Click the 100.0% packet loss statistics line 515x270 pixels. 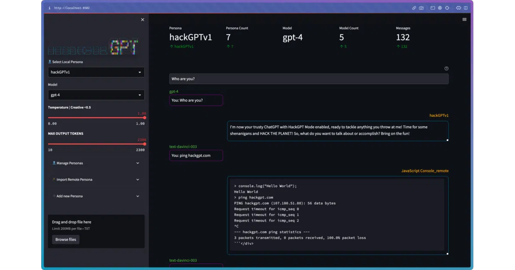pyautogui.click(x=300, y=237)
